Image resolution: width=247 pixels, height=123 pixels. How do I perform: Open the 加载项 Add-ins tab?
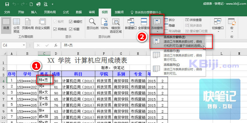coord(119,12)
